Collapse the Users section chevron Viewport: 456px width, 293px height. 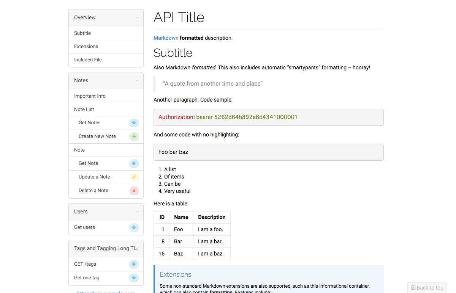(x=137, y=212)
